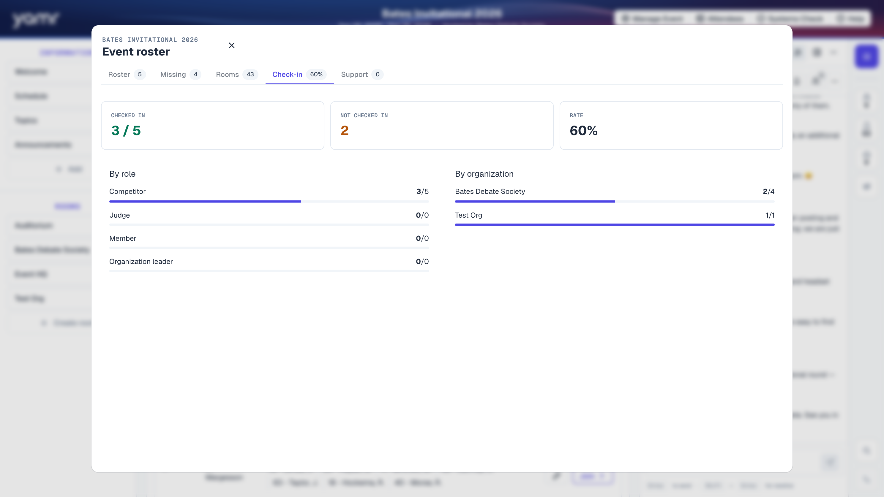Viewport: 884px width, 497px height.
Task: Click the Bates Debate Society label
Action: click(490, 191)
